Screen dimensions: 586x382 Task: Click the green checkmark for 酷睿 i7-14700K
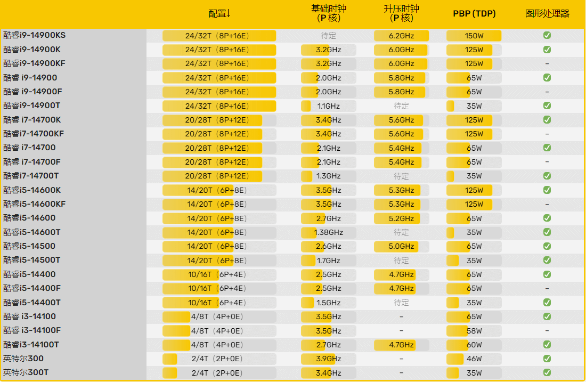click(547, 120)
